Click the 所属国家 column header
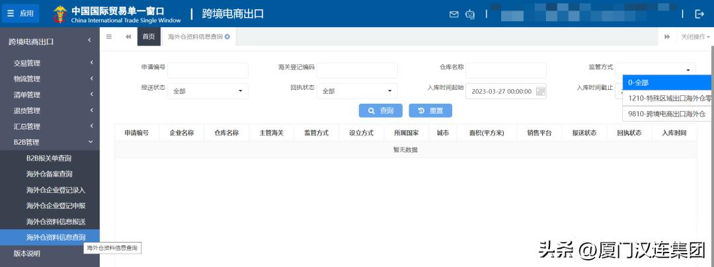 point(406,133)
